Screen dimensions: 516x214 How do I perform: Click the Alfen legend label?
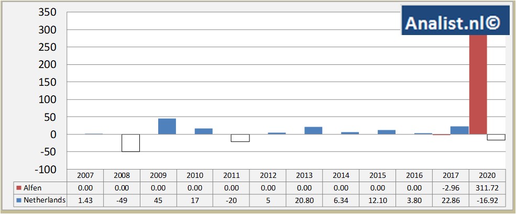[x=31, y=188]
